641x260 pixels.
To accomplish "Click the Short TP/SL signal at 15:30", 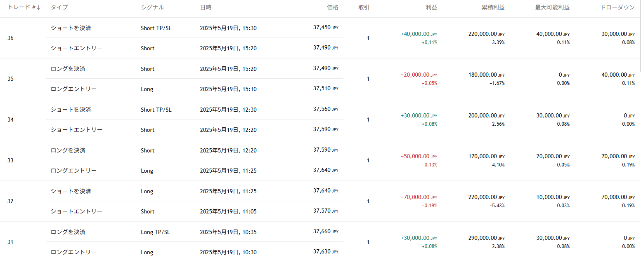I will [x=156, y=28].
